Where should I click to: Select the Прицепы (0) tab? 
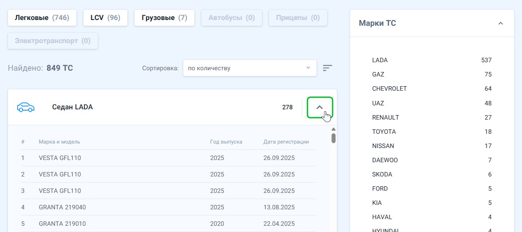pyautogui.click(x=298, y=18)
